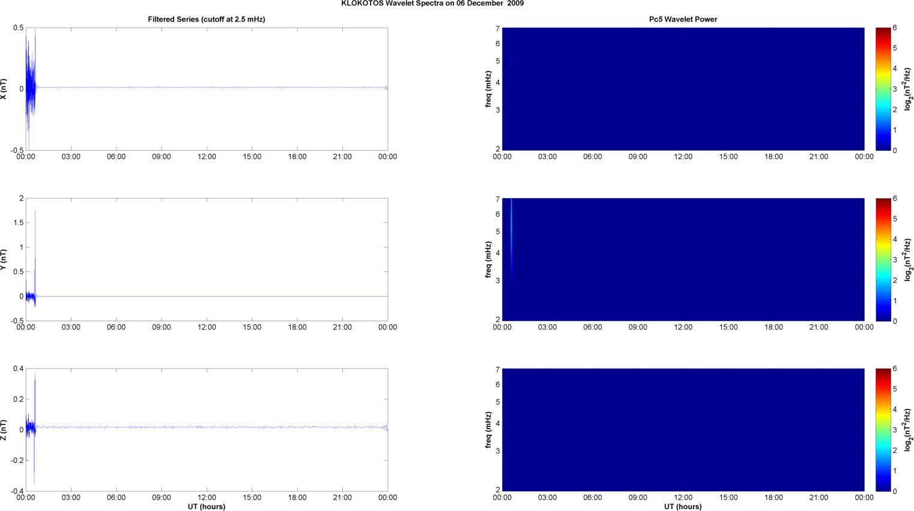Select 'freq (mHz)' label of the bottom spectrogram
This screenshot has height=511, width=914.
click(x=489, y=430)
